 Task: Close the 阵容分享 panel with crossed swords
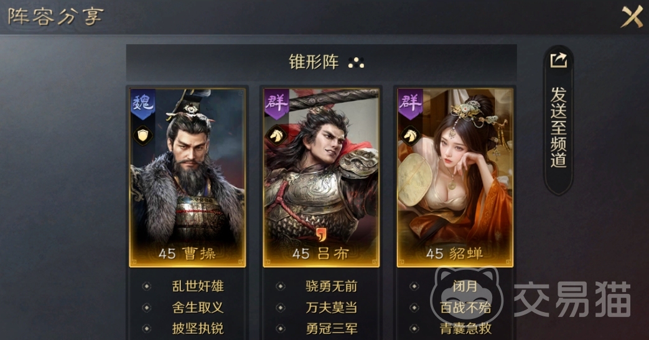[x=632, y=17]
